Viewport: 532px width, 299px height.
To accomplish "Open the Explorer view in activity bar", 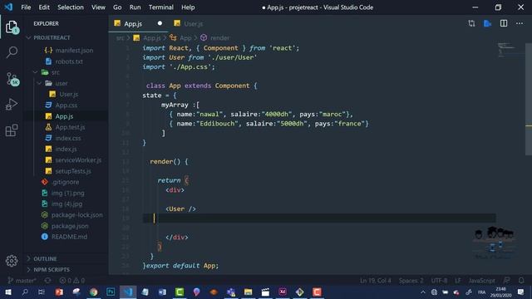I will coord(12,27).
